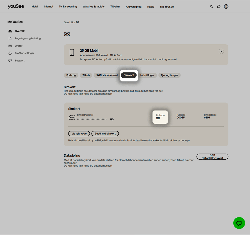This screenshot has width=250, height=235.
Task: Expand the 25 GB Mobil subscription details
Action: pos(221,51)
